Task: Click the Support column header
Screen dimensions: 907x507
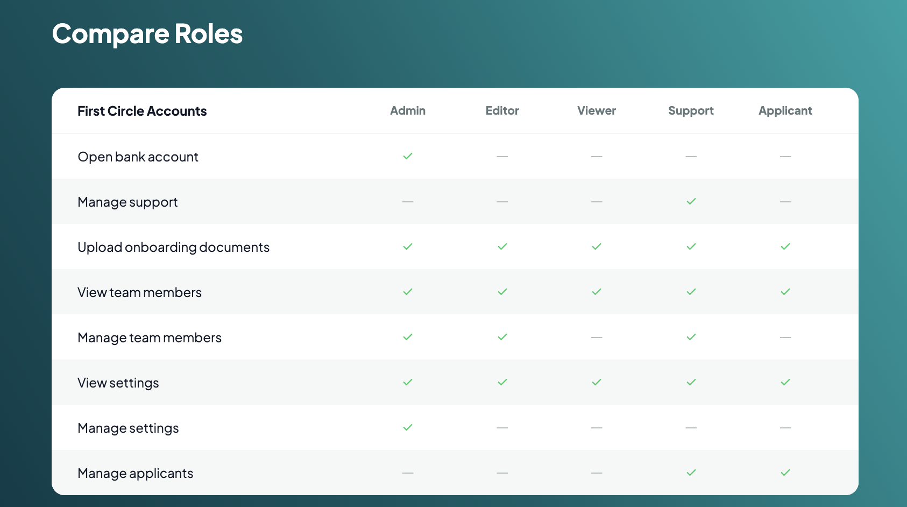Action: point(691,111)
